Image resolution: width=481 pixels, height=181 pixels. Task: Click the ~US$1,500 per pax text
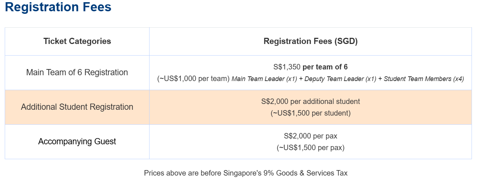pos(310,148)
